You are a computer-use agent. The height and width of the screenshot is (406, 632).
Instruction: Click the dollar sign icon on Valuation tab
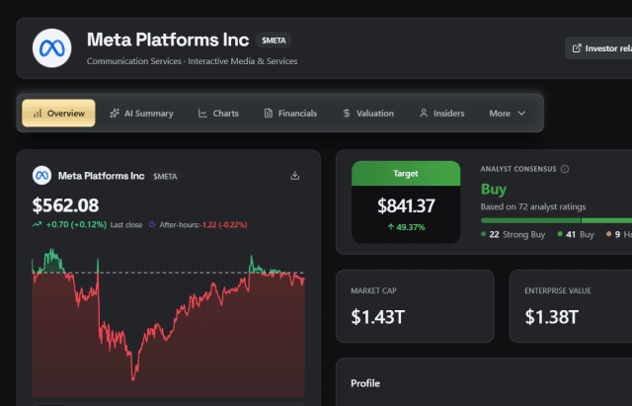tap(347, 114)
